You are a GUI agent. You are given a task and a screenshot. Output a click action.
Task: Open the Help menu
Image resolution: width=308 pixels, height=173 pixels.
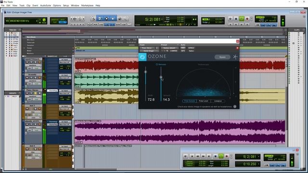point(98,5)
